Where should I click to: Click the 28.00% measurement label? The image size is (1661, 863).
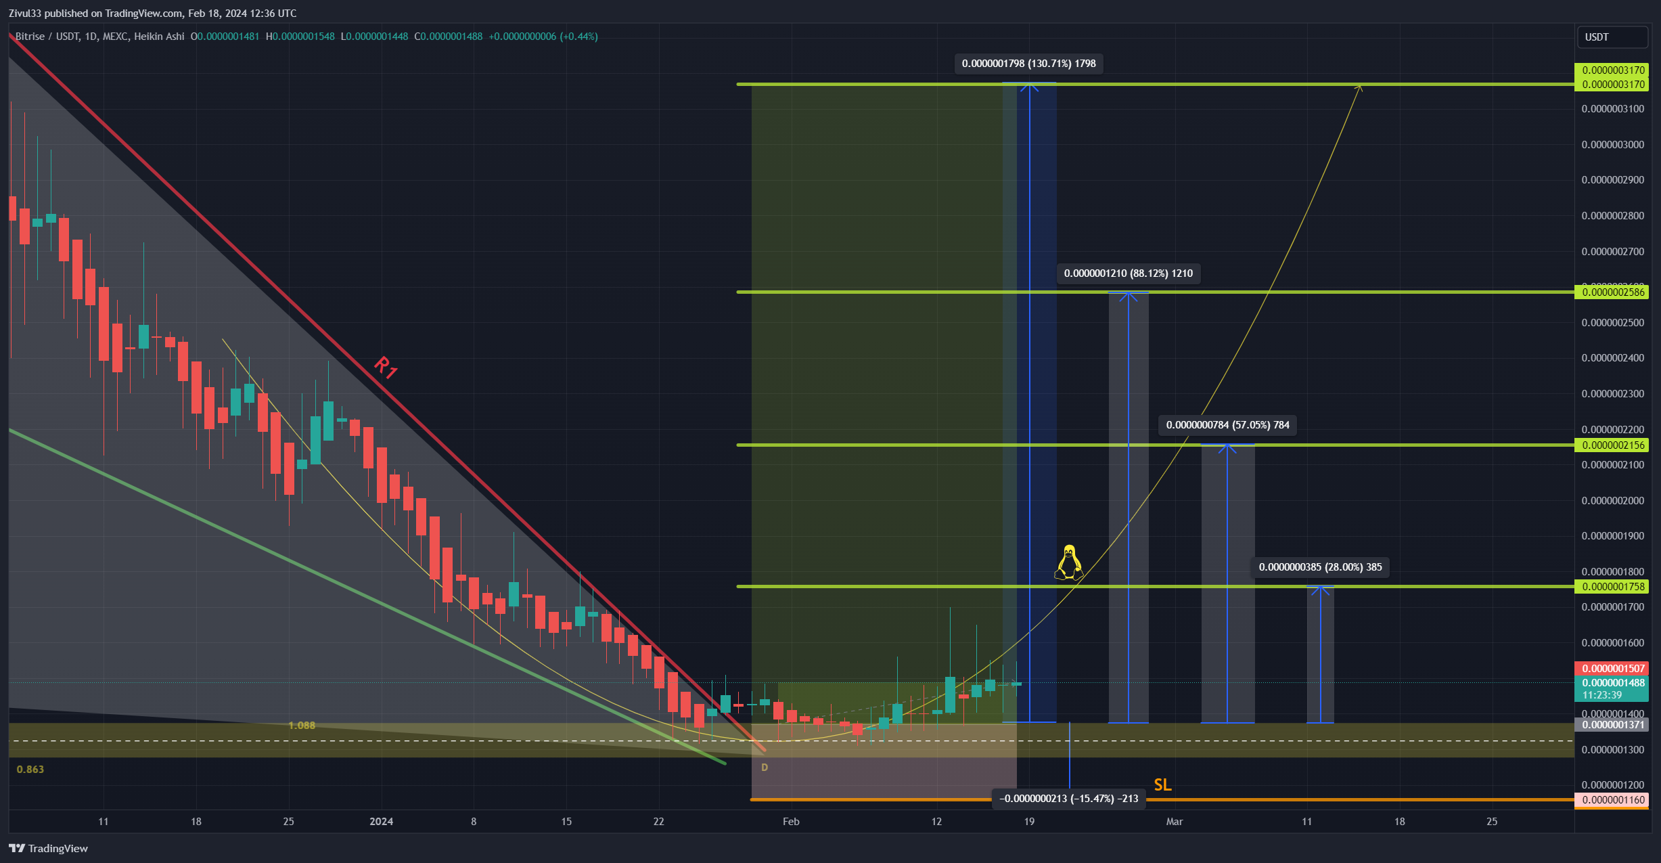tap(1320, 567)
